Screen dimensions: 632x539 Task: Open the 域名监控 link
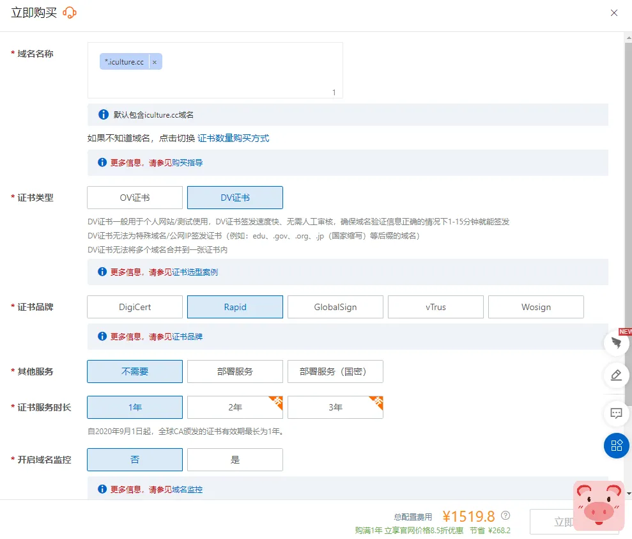[187, 489]
